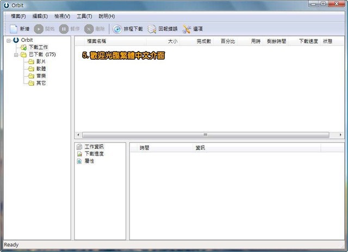
Task: Click the horizontal scrollbar thumb
Action: click(x=206, y=135)
